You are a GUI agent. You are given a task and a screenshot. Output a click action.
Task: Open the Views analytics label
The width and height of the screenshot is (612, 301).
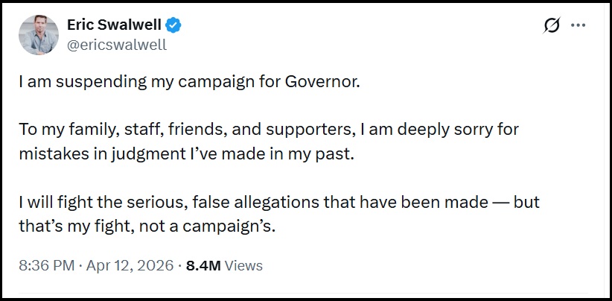pos(243,265)
